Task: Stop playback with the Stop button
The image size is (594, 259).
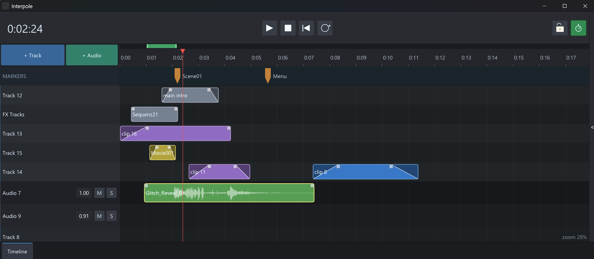Action: 288,28
